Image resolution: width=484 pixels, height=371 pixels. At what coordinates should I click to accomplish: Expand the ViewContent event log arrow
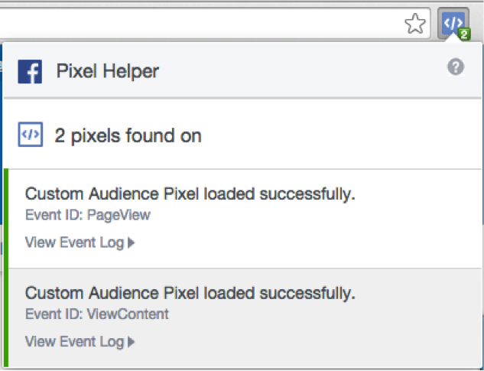click(132, 342)
